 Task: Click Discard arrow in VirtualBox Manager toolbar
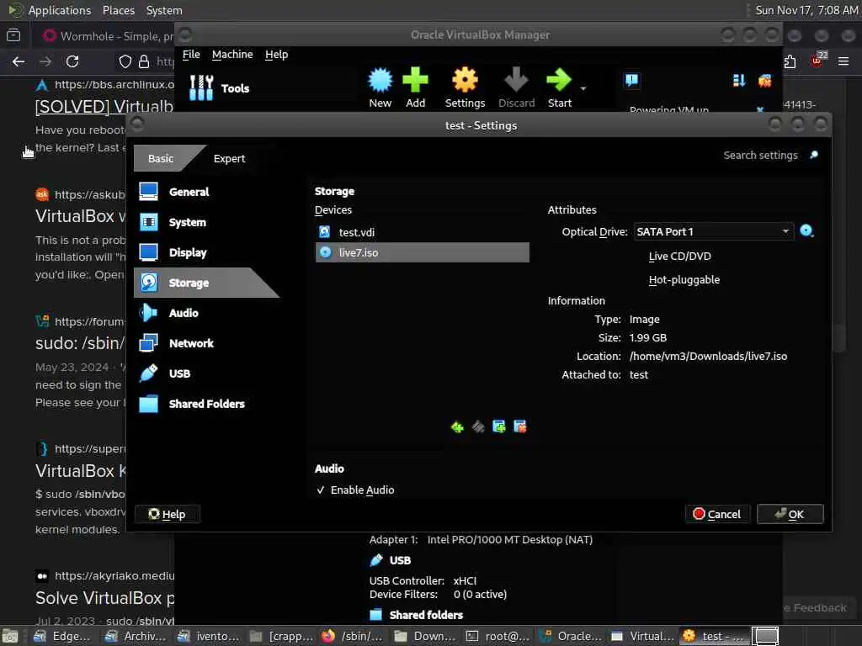pos(516,87)
